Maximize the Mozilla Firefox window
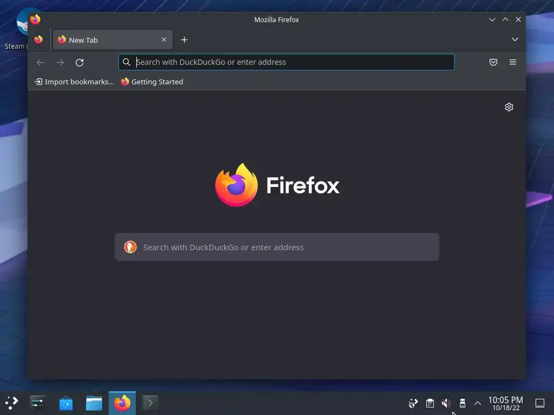 [505, 20]
